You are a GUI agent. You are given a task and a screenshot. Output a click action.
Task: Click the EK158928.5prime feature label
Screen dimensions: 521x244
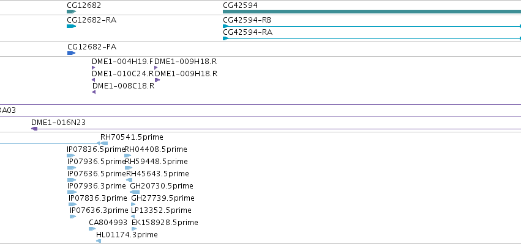tap(165, 223)
